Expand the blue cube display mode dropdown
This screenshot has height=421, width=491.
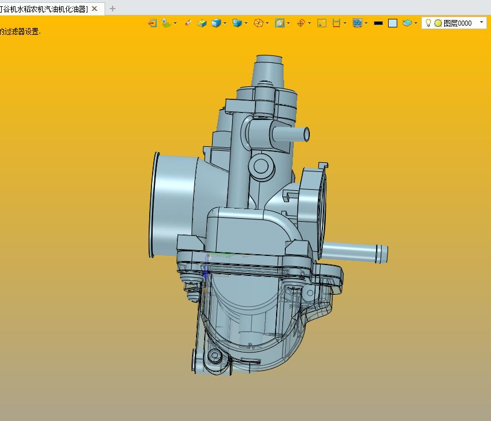225,23
